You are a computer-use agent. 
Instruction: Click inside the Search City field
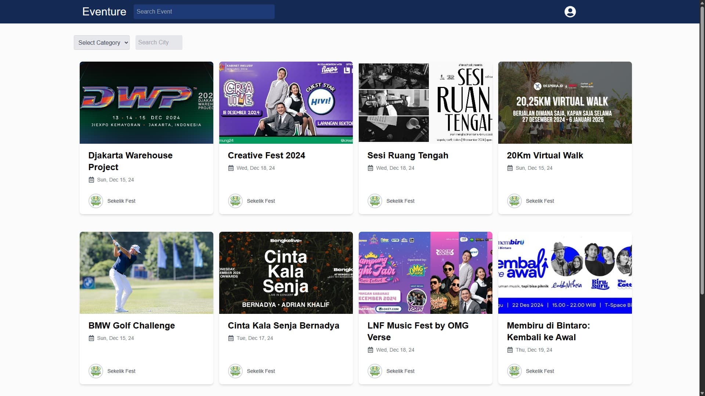click(159, 42)
